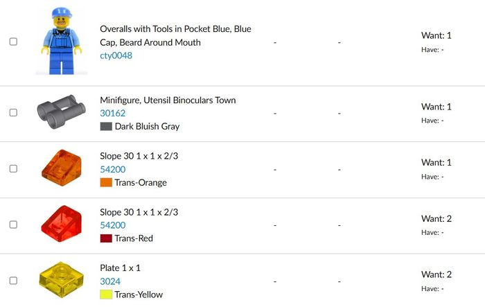This screenshot has width=485, height=307.
Task: Open the blue overalls minifigure image
Action: [x=61, y=40]
